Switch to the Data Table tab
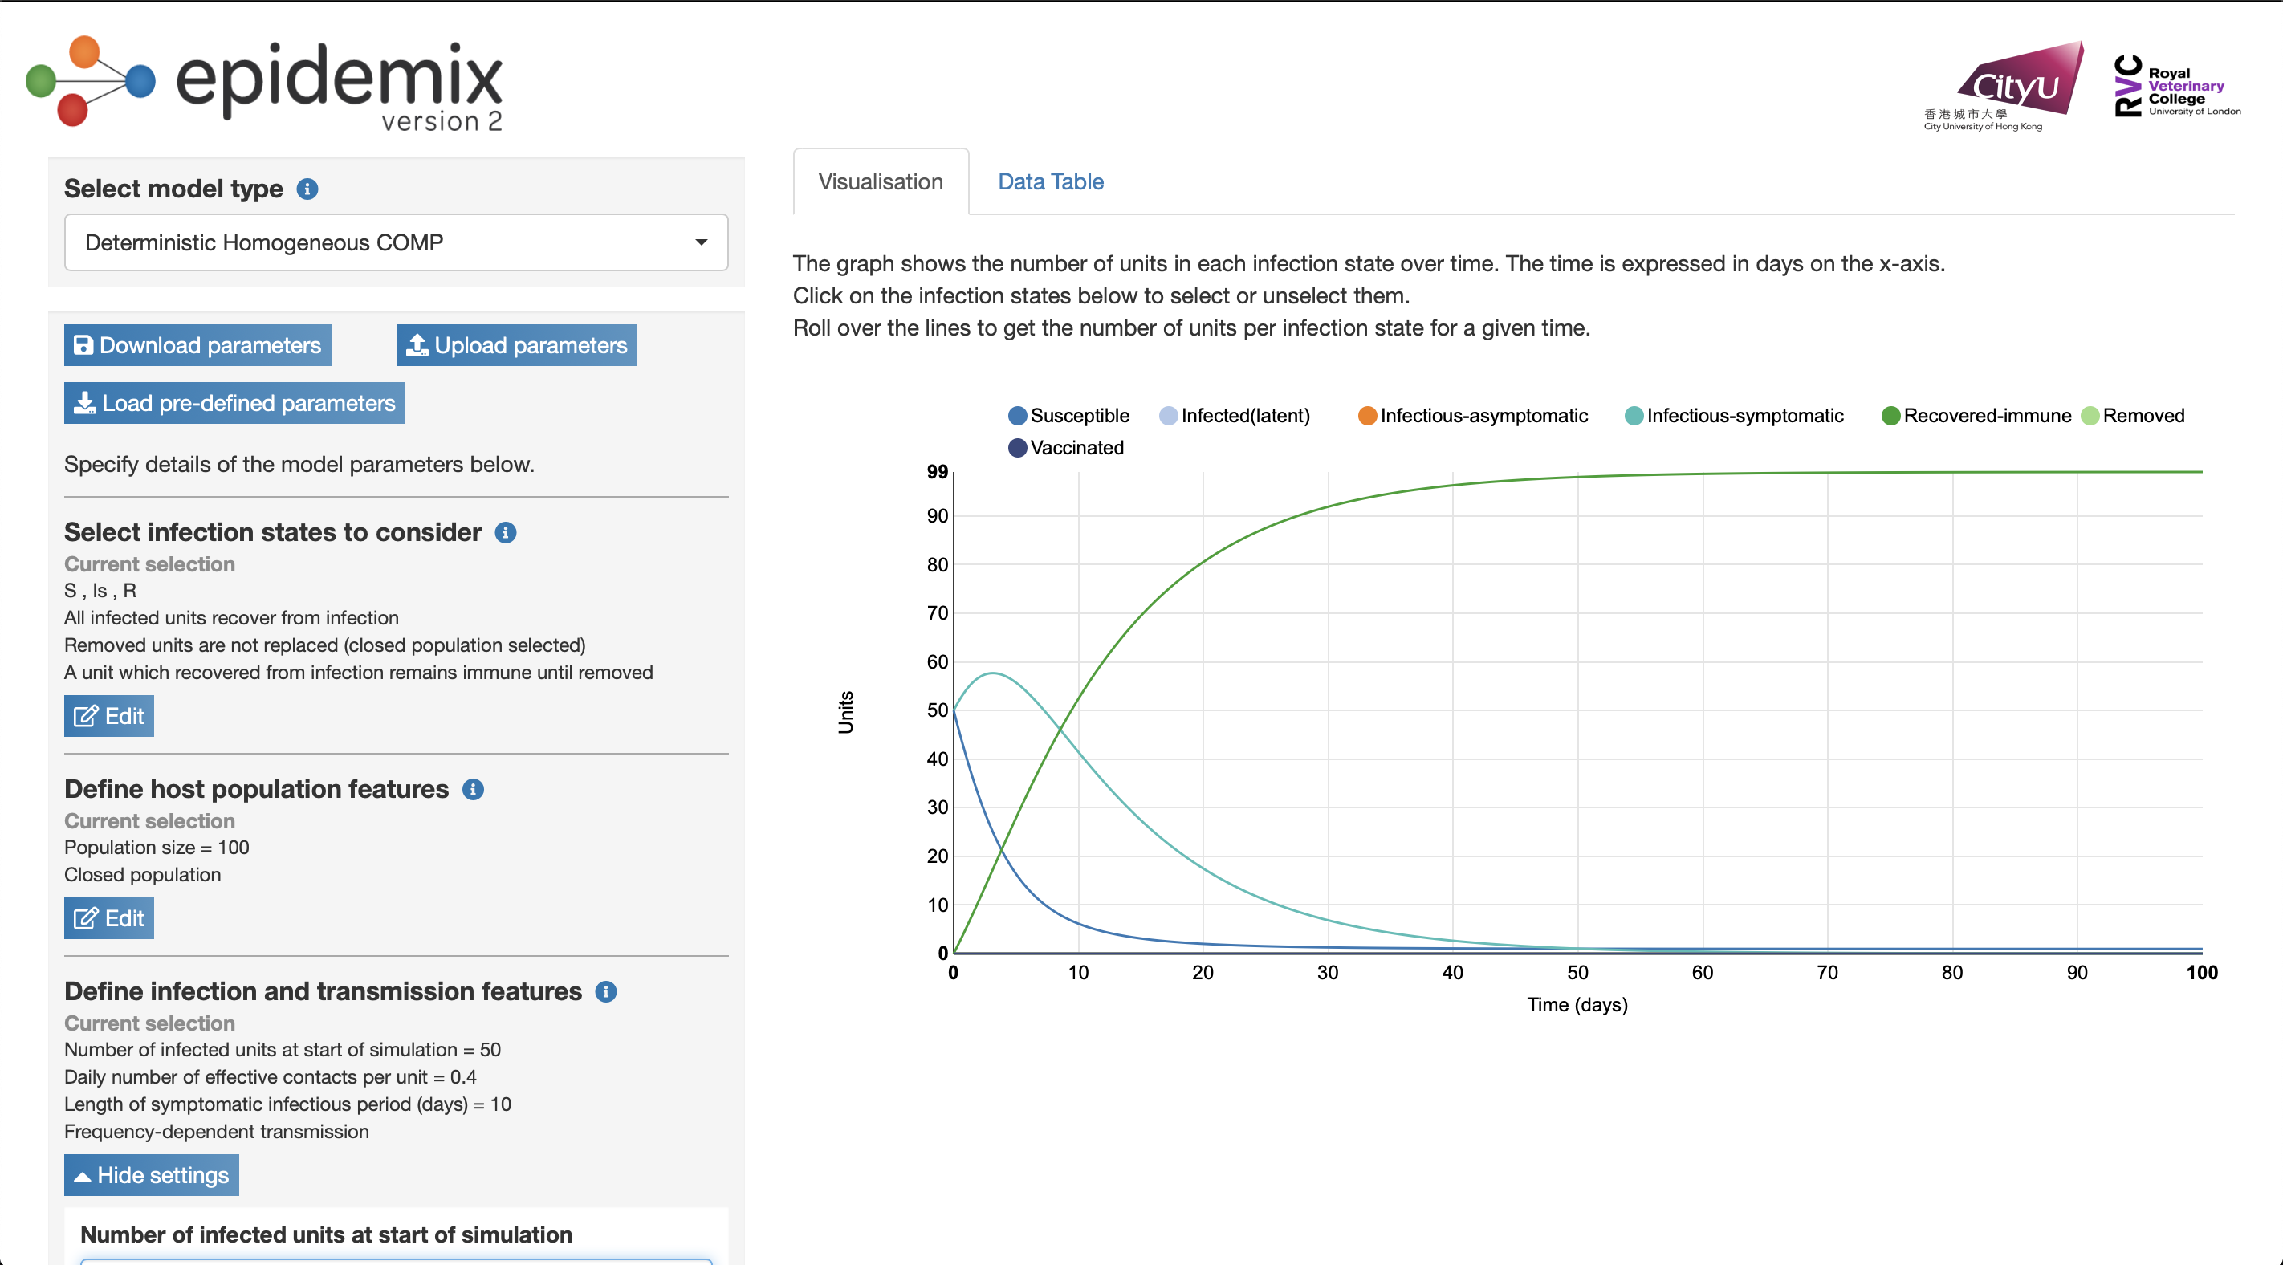The width and height of the screenshot is (2283, 1265). tap(1050, 181)
